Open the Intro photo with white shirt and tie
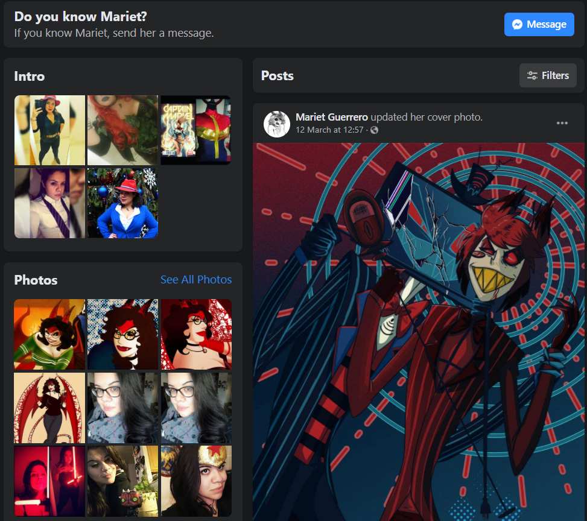This screenshot has width=587, height=521. pos(50,203)
